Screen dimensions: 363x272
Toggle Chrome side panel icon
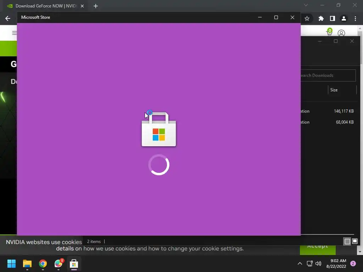click(x=333, y=18)
